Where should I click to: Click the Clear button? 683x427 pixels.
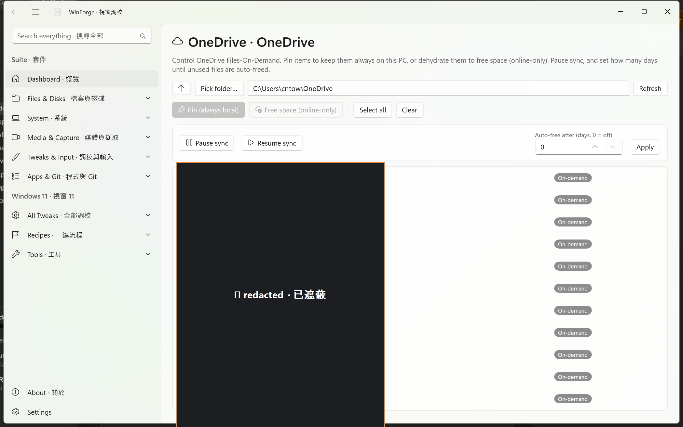(409, 110)
